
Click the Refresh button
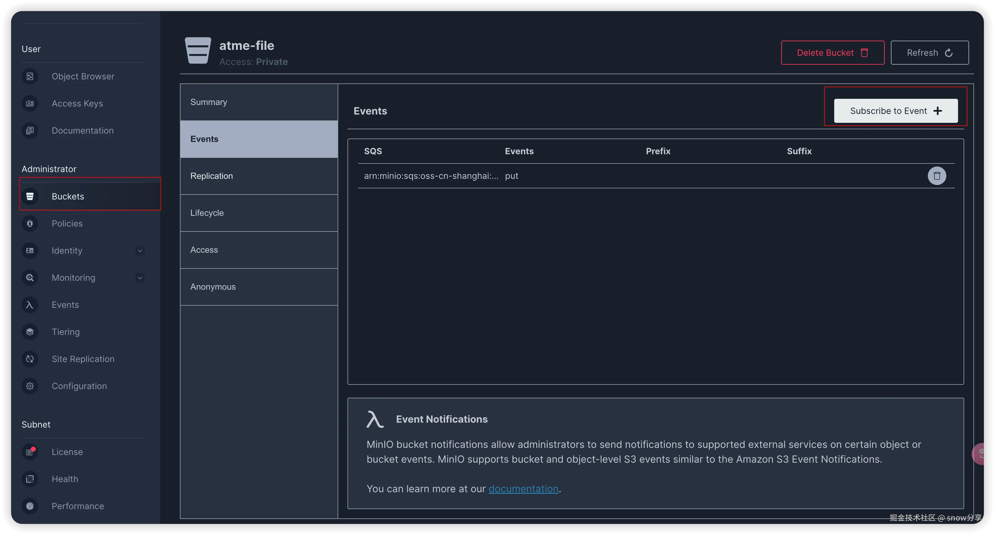929,53
